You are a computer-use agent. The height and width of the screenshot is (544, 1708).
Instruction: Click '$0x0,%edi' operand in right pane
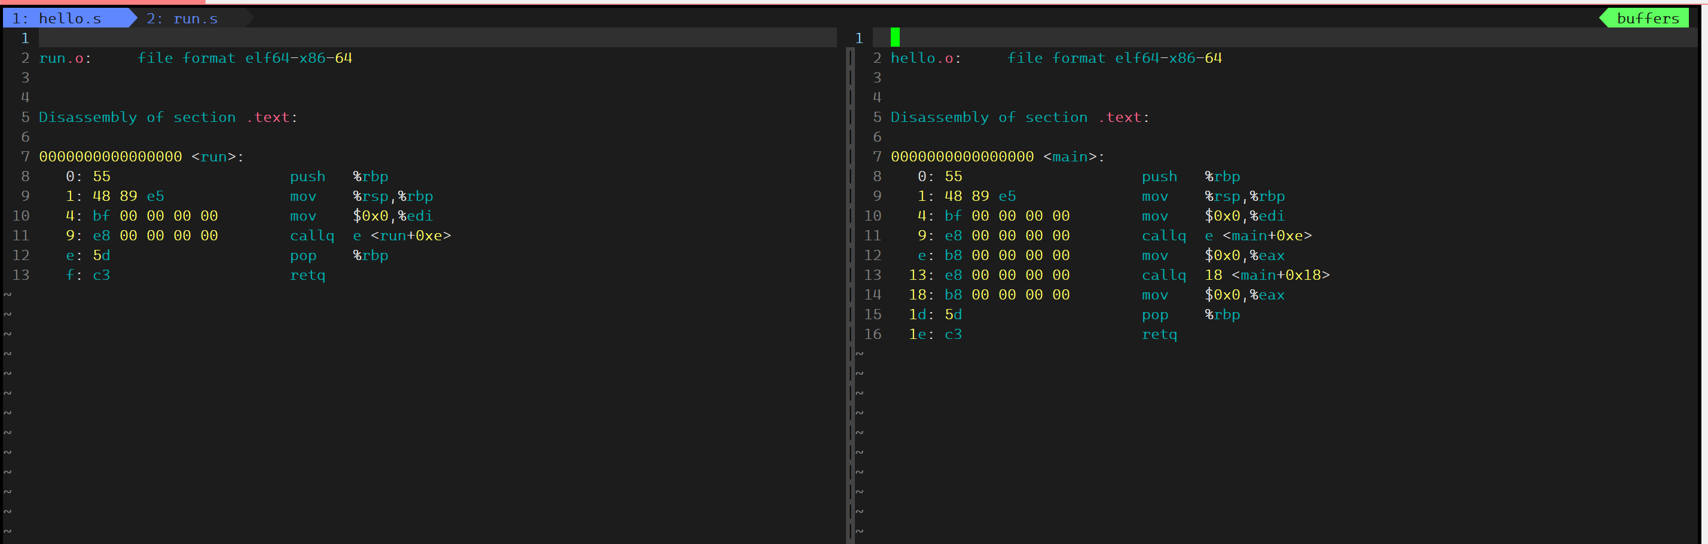tap(1245, 216)
